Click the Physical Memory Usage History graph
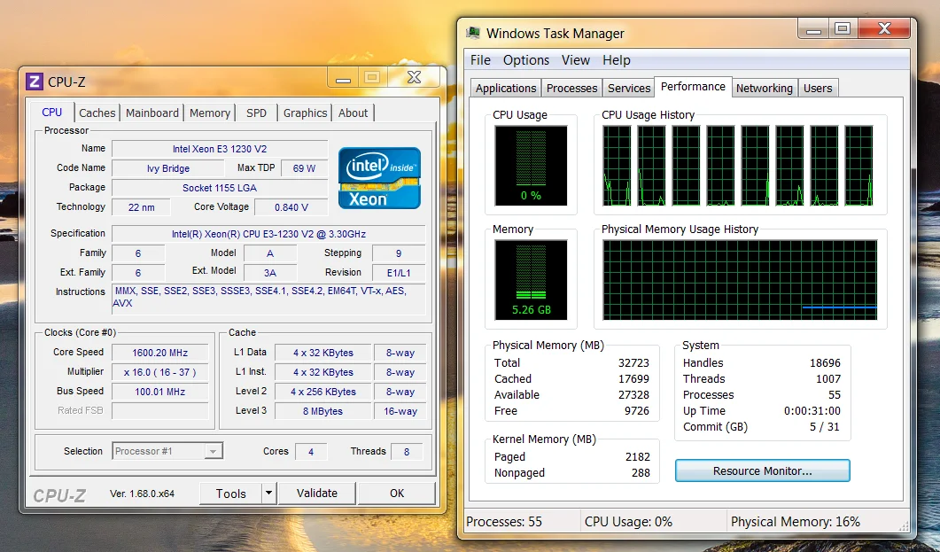The height and width of the screenshot is (552, 940). pos(740,280)
